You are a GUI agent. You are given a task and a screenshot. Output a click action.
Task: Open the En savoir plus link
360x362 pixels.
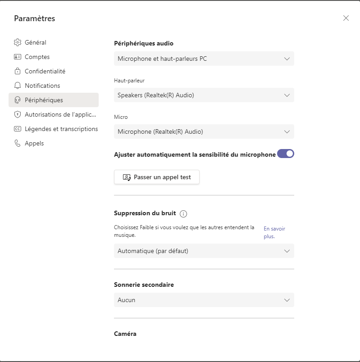(x=274, y=232)
